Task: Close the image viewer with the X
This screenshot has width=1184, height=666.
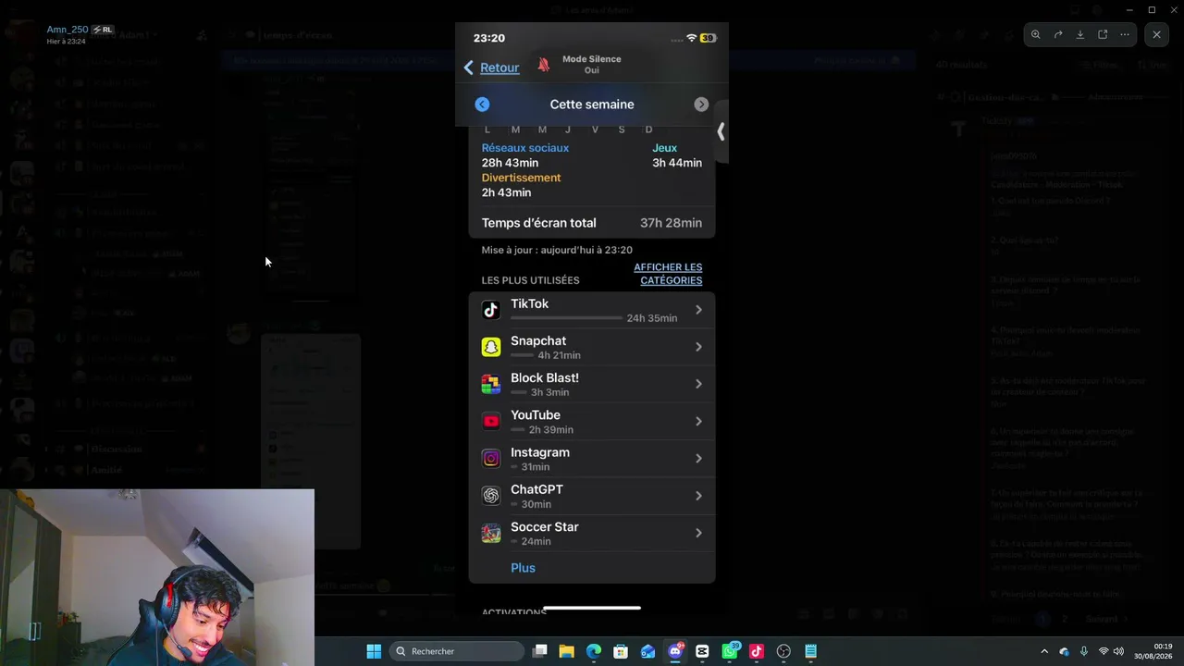Action: 1156,35
